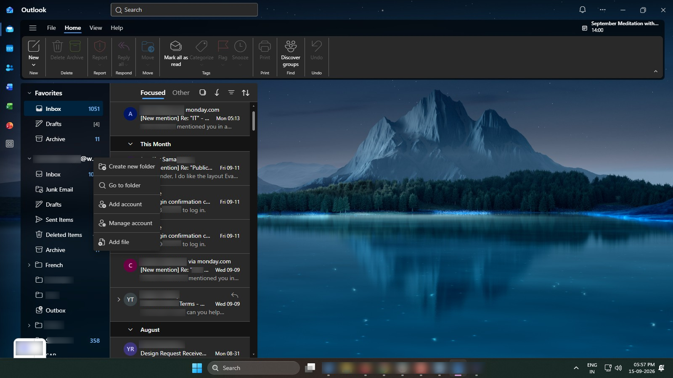Open the Mail app icon in left rail

10,29
